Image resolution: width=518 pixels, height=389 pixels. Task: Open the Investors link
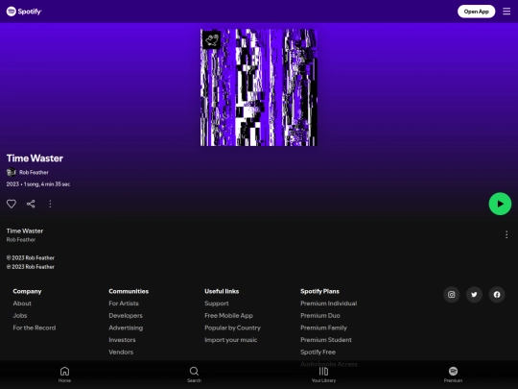[x=122, y=340]
